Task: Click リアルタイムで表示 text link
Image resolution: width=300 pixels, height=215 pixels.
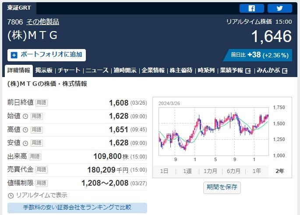Action: (42, 195)
